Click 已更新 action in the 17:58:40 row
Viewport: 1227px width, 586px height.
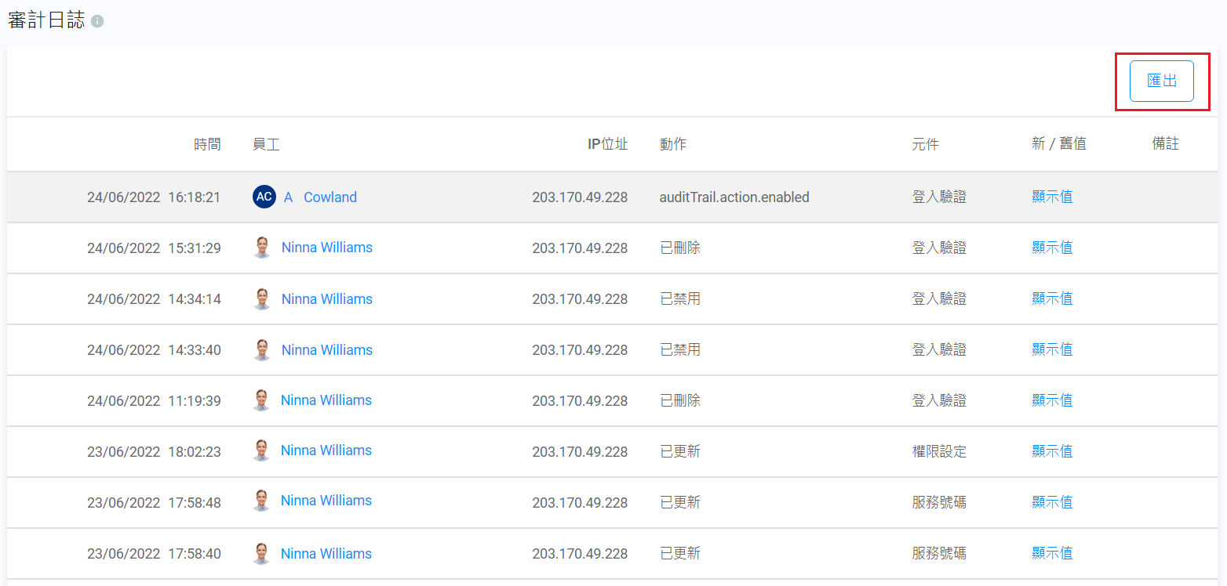[x=680, y=554]
